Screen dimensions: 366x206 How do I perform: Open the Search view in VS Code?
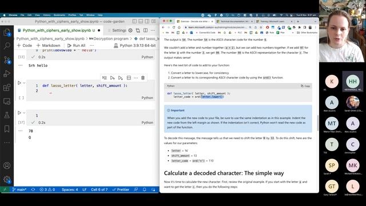tap(7, 46)
